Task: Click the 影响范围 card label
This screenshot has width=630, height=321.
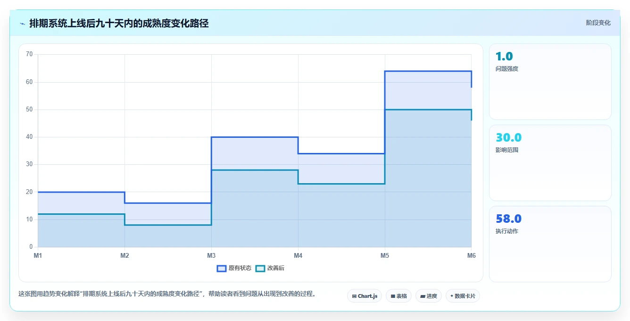Action: click(x=507, y=150)
